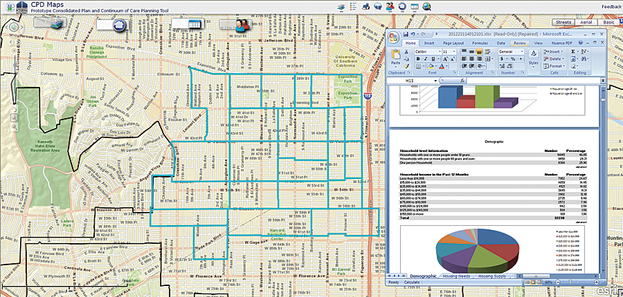Viewport: 623px width, 297px height.
Task: Save the workbook from Quick Access toolbar
Action: pos(406,34)
